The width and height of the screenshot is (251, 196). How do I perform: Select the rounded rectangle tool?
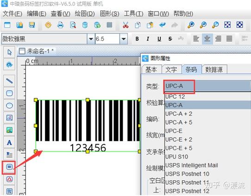pos(9,93)
